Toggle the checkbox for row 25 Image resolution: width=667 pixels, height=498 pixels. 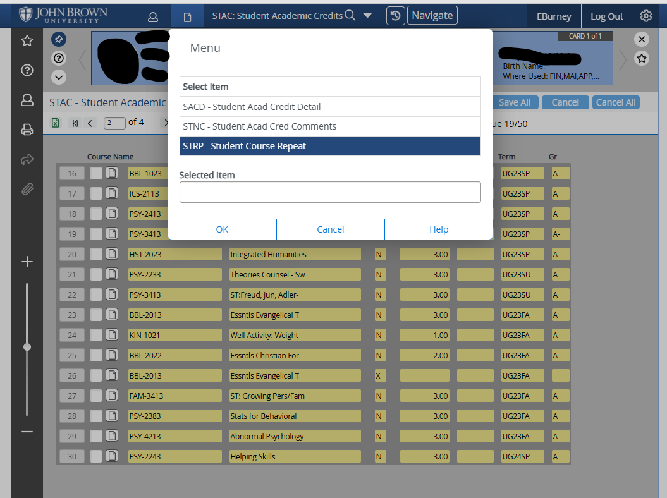click(x=95, y=355)
